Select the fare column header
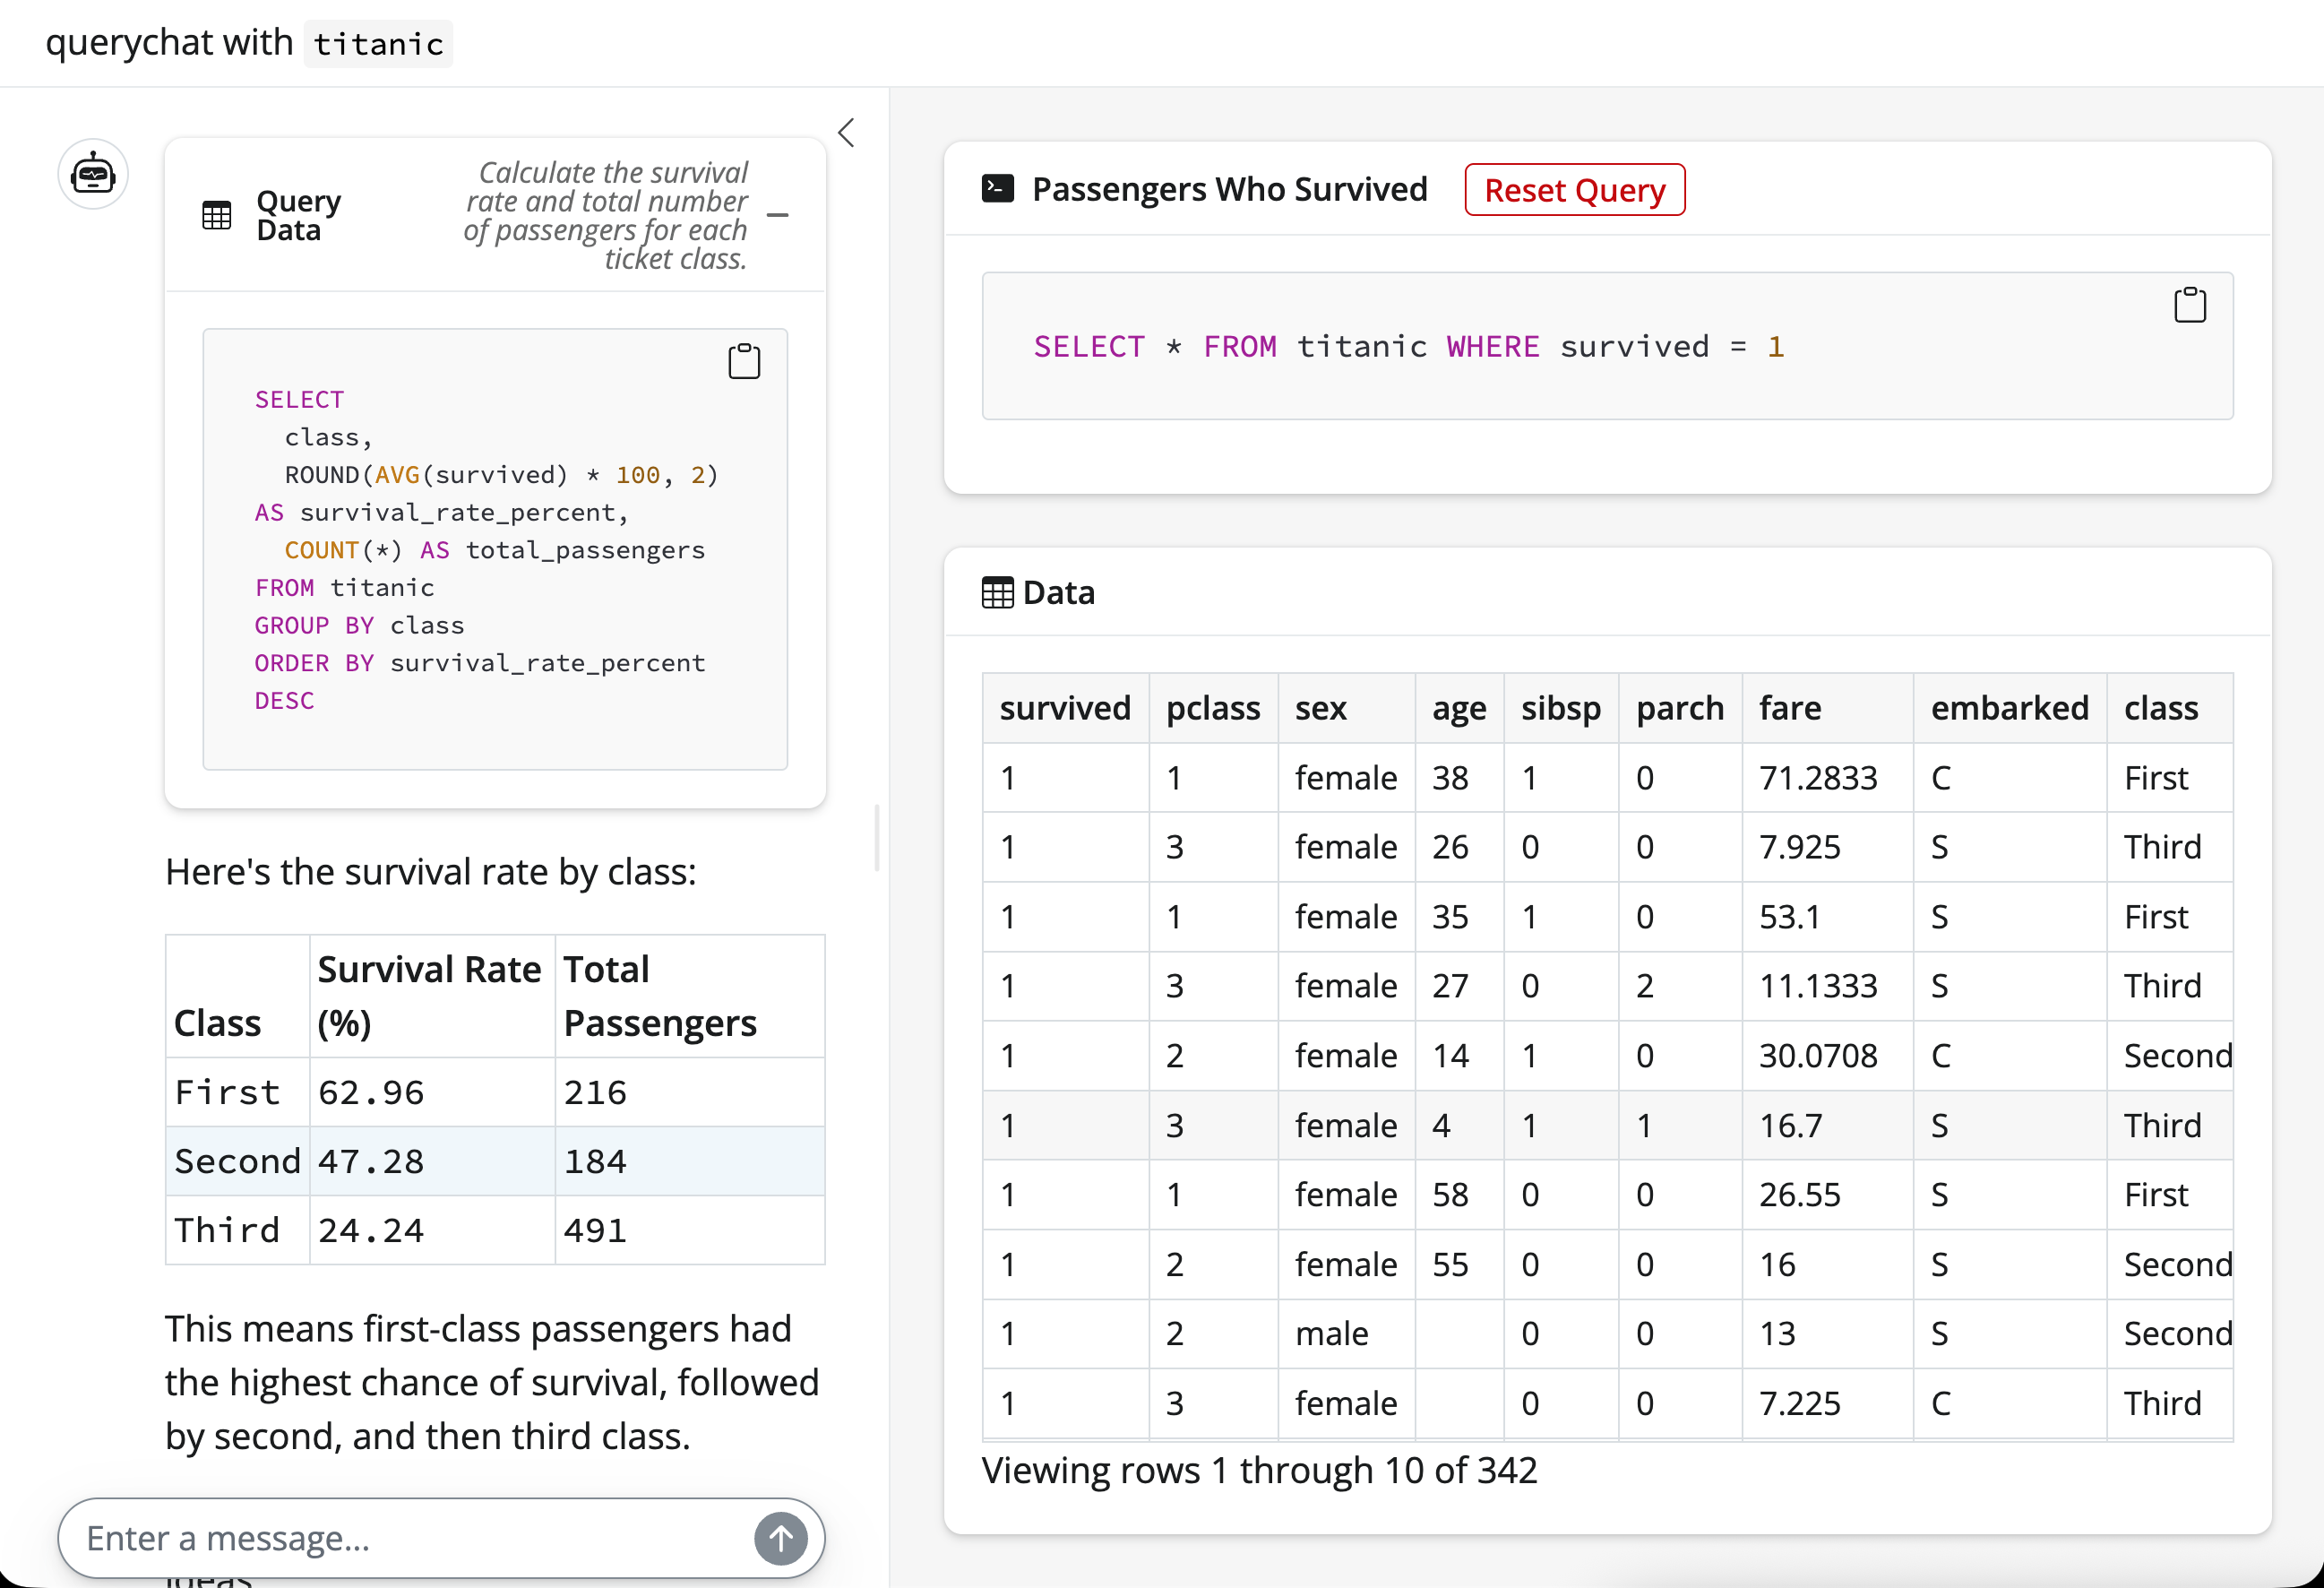 (x=1790, y=708)
